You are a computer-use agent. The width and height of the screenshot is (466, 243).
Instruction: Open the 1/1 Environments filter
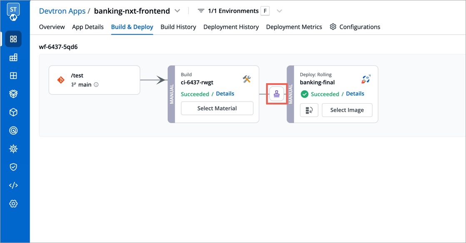(x=228, y=11)
